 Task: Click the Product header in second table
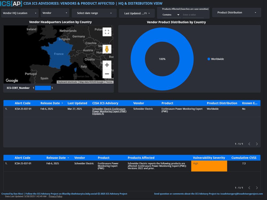coord(104,158)
